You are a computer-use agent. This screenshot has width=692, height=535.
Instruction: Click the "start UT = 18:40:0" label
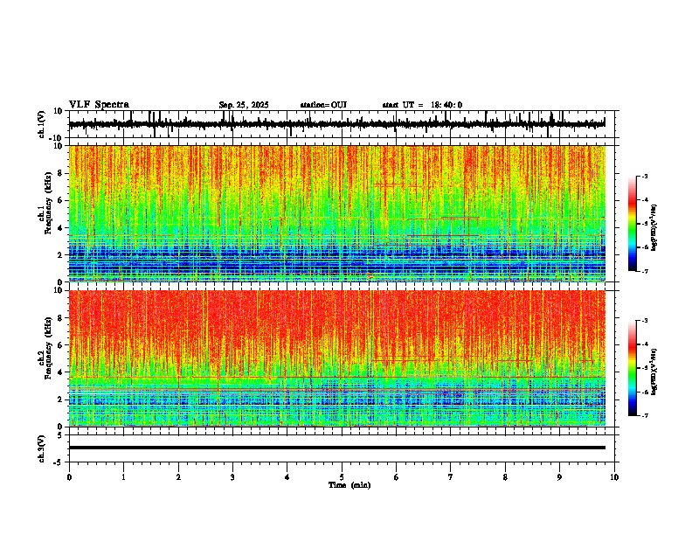coord(422,105)
